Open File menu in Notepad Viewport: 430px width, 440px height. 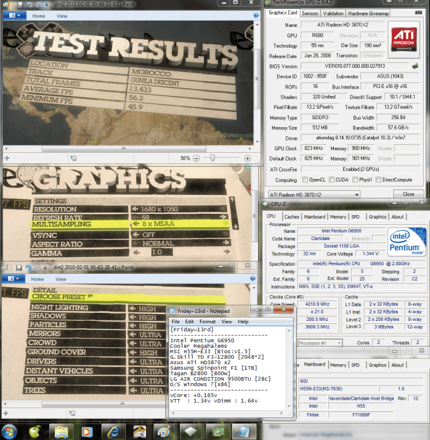coord(176,321)
